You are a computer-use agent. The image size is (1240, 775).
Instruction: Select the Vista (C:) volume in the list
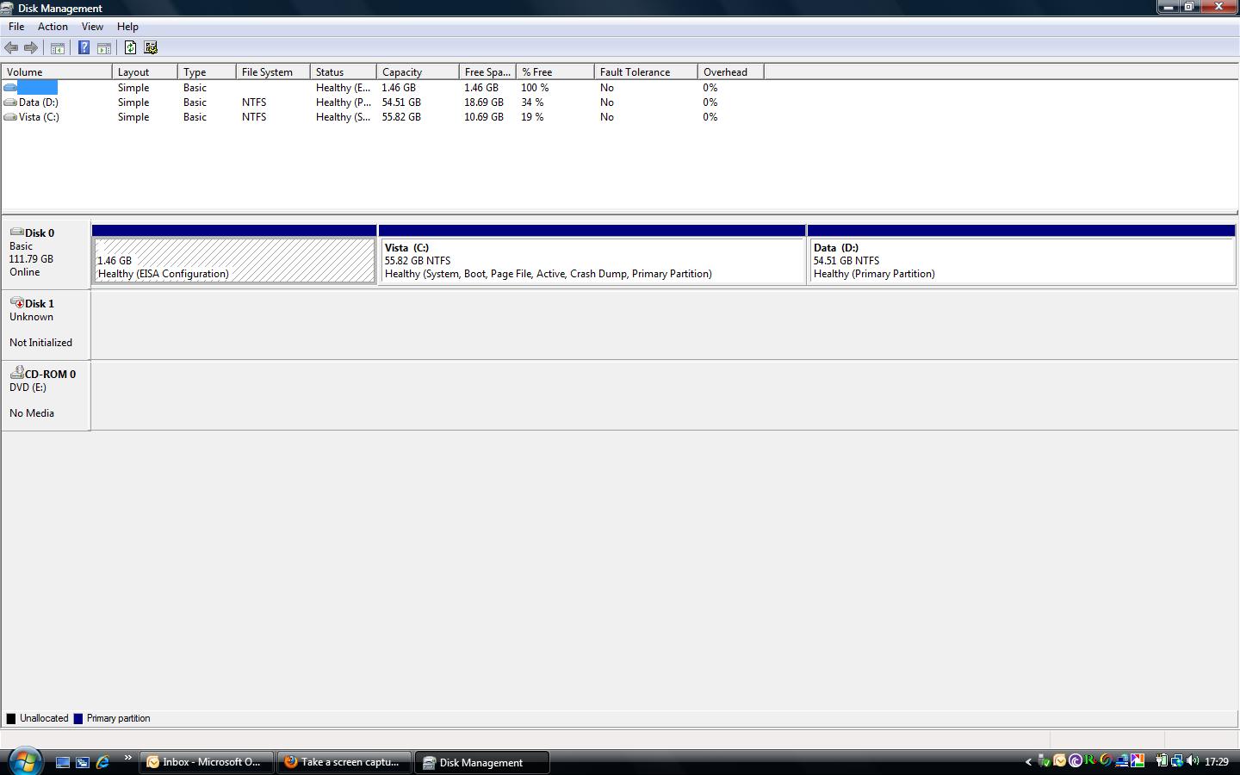(39, 117)
